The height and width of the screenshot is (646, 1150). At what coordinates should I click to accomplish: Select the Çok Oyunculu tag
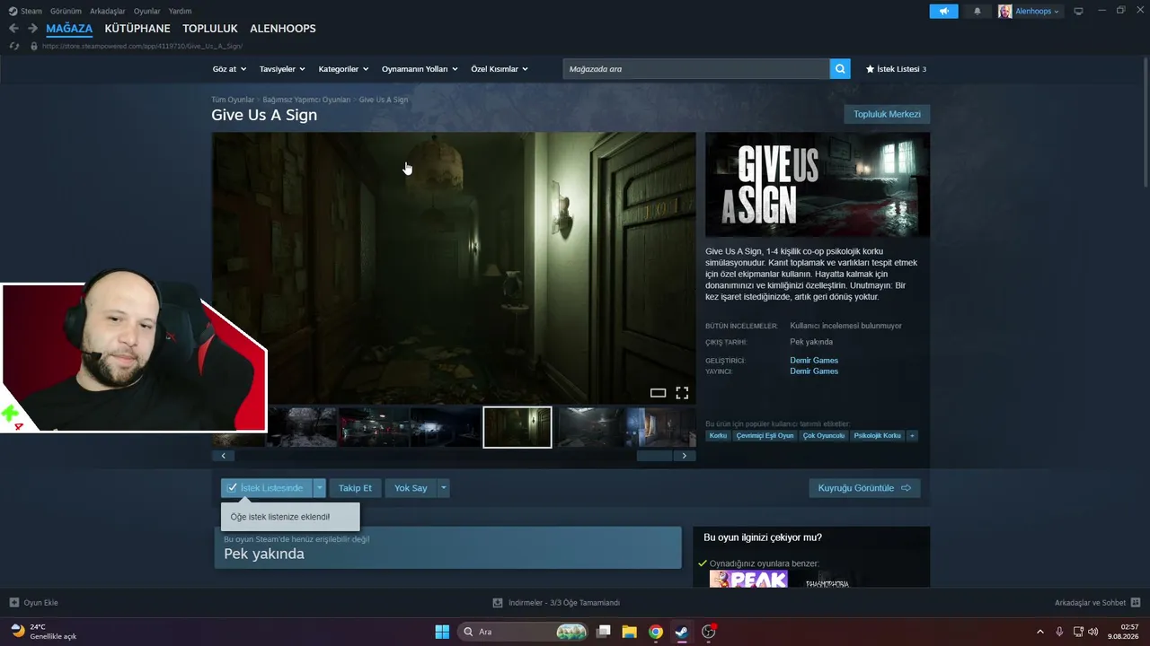click(x=824, y=436)
